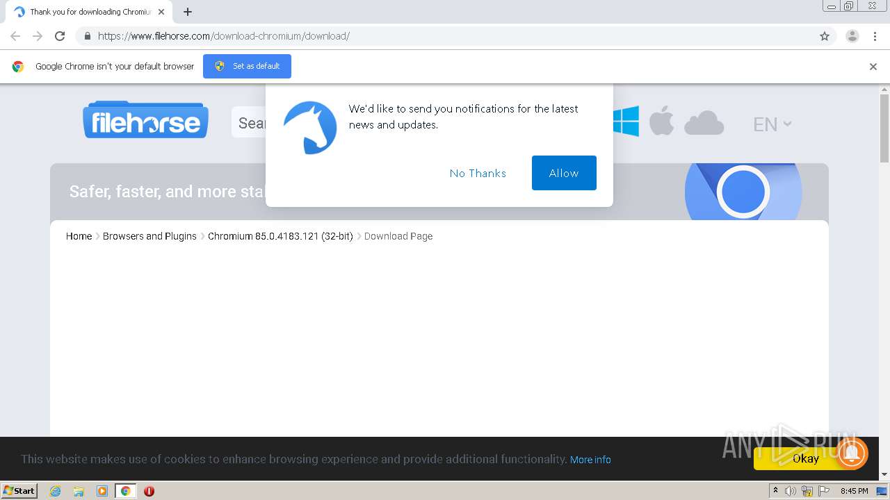Click the address bar URL
This screenshot has height=500, width=890.
pos(224,36)
